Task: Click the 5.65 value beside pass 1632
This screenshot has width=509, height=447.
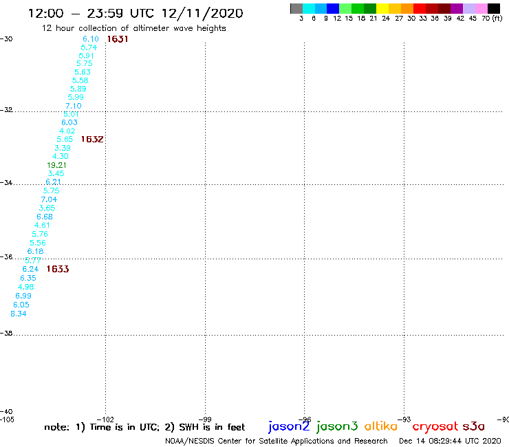Action: click(x=65, y=140)
